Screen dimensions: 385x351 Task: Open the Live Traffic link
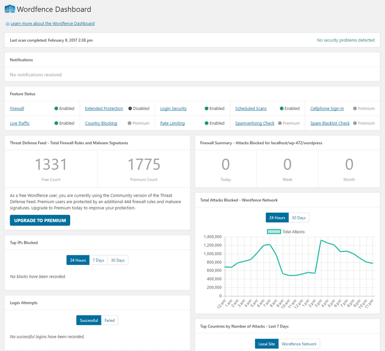point(20,123)
